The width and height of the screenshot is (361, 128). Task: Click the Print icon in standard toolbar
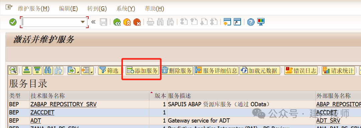(150, 22)
